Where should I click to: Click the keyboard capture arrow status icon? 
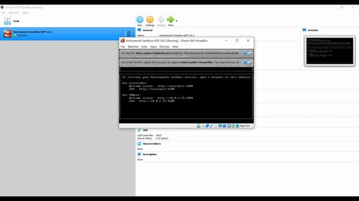coord(237,126)
